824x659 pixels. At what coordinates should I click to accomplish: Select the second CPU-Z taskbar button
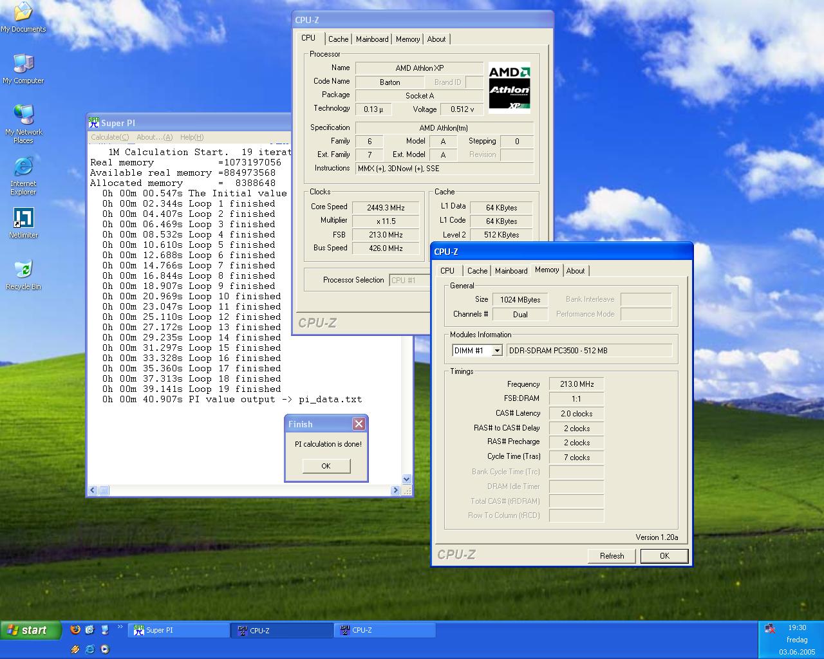[385, 631]
